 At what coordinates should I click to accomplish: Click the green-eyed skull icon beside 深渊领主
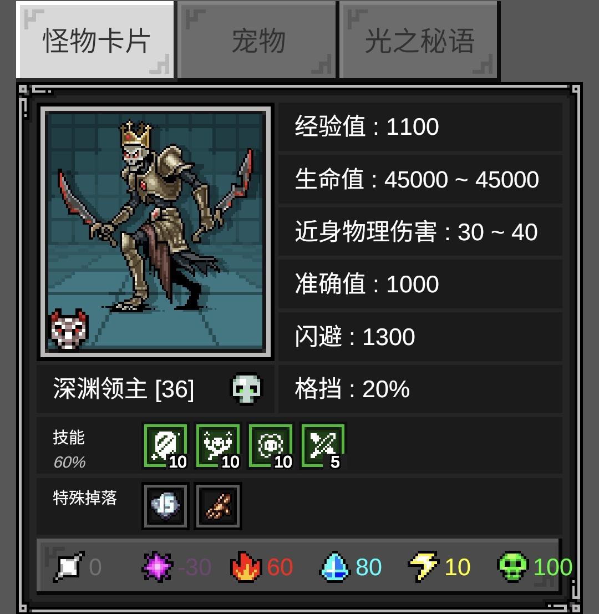point(246,388)
